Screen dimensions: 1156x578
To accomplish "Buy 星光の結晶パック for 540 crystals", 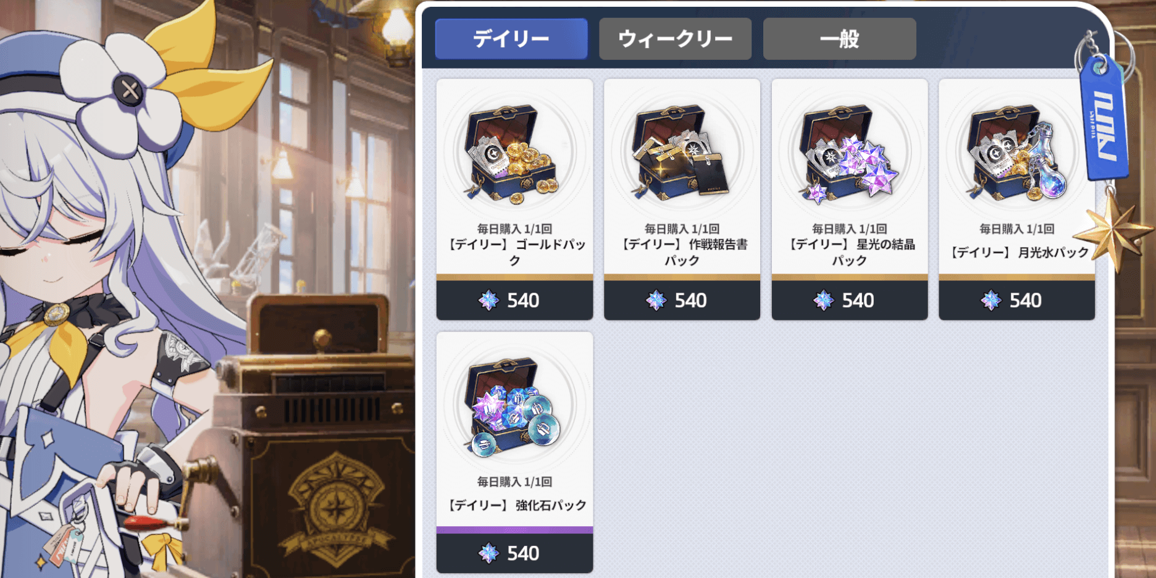I will click(x=849, y=300).
